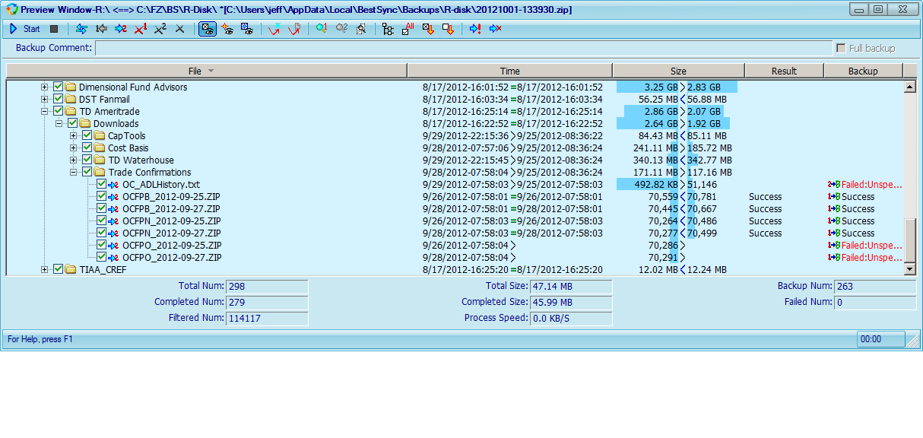The width and height of the screenshot is (923, 438).
Task: Click in the Backup Comment text field
Action: 463,48
